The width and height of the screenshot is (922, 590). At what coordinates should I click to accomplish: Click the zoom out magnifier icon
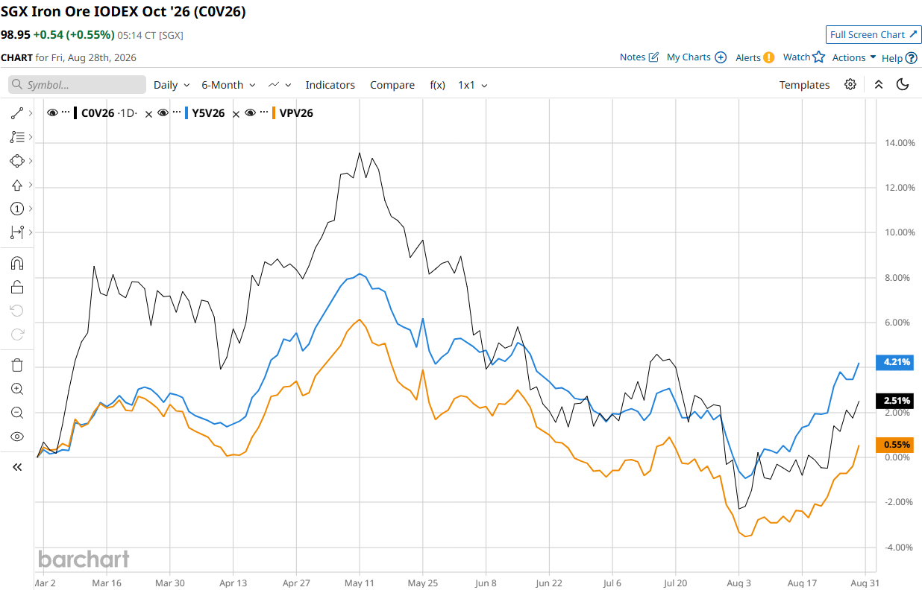[17, 413]
